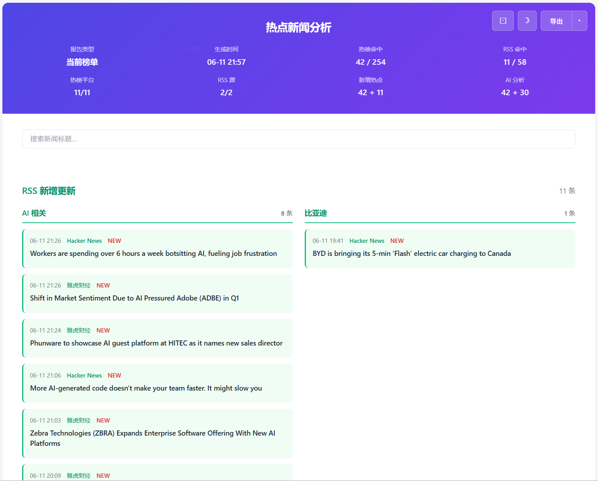Click the 11 条 section count
Viewport: 598px width, 481px height.
pos(567,191)
